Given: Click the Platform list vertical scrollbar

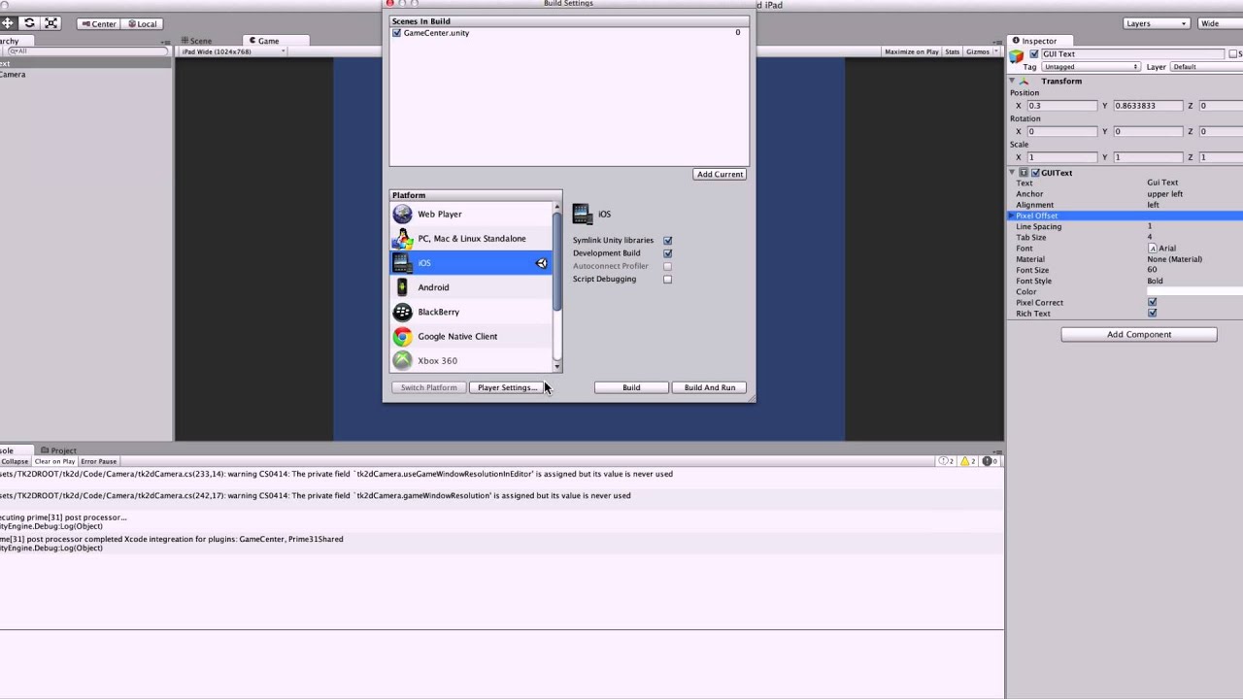Looking at the screenshot, I should point(557,284).
